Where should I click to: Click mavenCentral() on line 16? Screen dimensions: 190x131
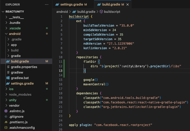(96, 84)
